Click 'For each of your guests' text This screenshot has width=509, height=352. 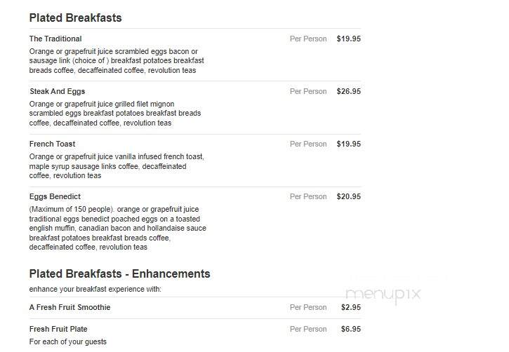point(68,341)
